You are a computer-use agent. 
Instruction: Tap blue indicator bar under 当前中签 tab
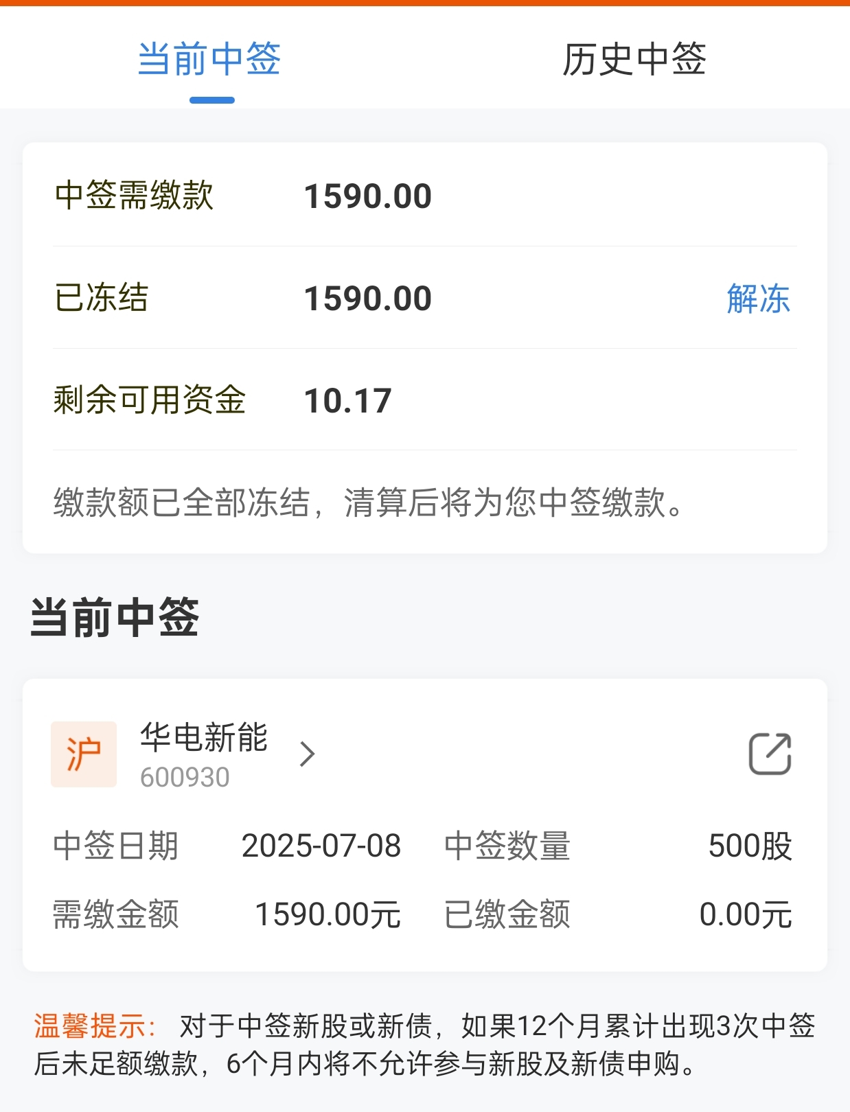(x=212, y=100)
